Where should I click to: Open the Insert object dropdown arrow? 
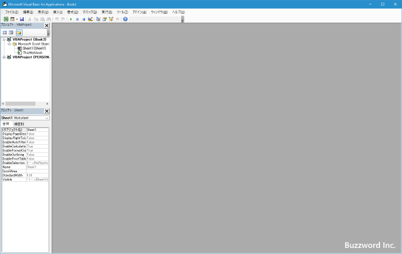point(17,19)
